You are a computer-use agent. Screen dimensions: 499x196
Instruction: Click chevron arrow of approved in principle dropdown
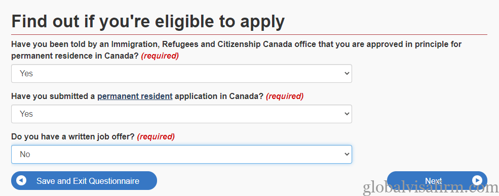347,74
